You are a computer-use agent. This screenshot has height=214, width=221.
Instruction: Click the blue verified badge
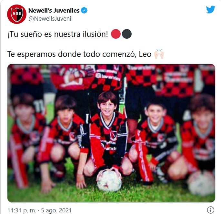pos(84,10)
